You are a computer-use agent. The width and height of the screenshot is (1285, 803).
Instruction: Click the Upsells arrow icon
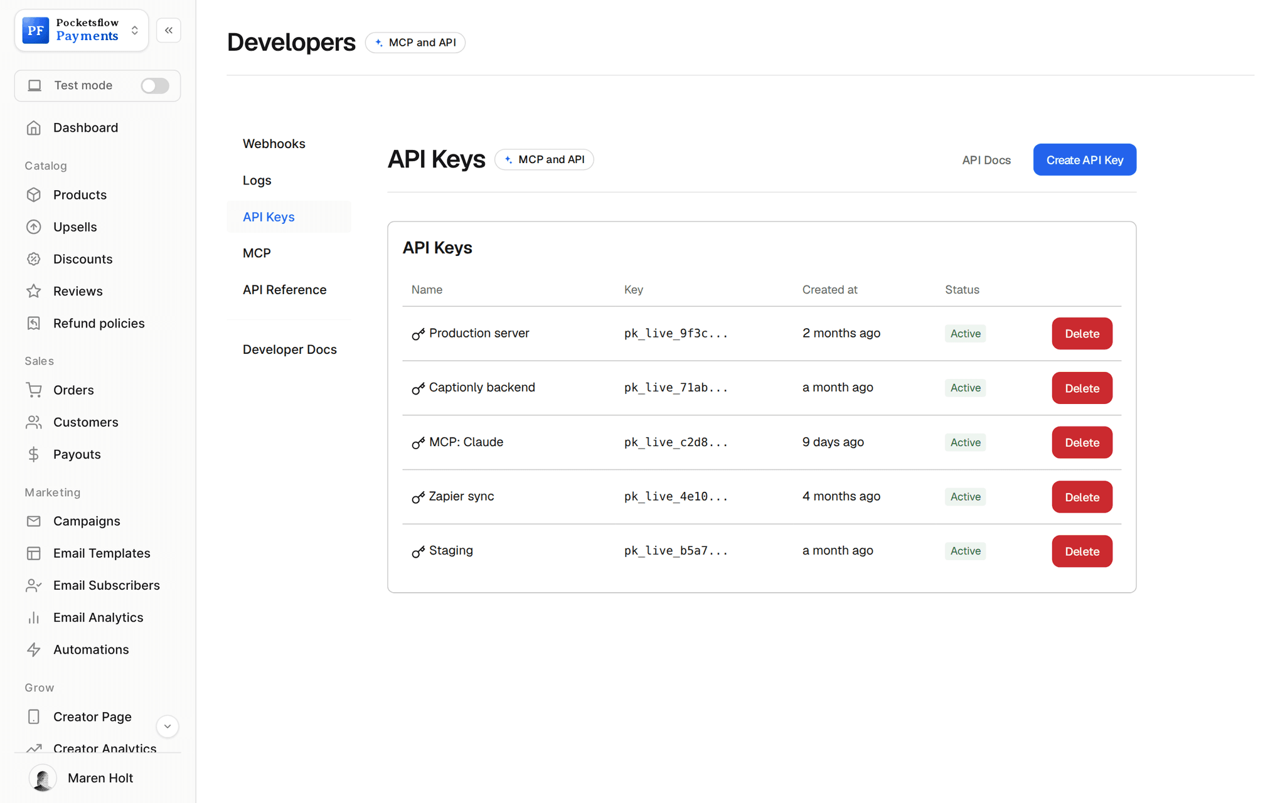pos(34,227)
